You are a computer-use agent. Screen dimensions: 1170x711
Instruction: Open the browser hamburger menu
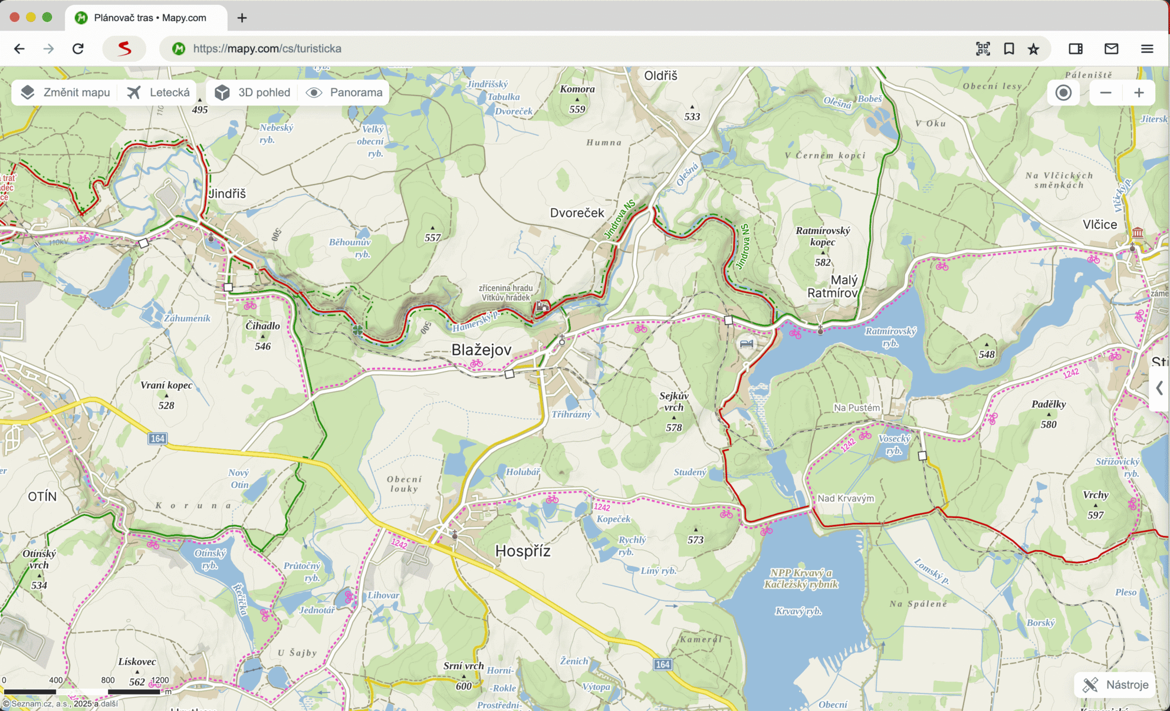coord(1146,49)
